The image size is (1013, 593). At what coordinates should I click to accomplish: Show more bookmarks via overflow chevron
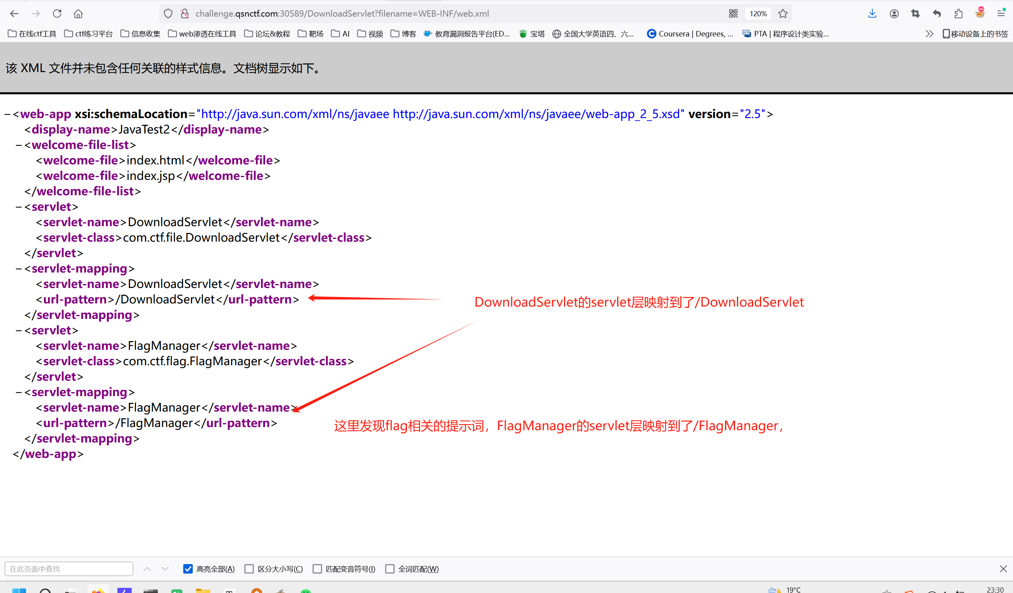(929, 34)
